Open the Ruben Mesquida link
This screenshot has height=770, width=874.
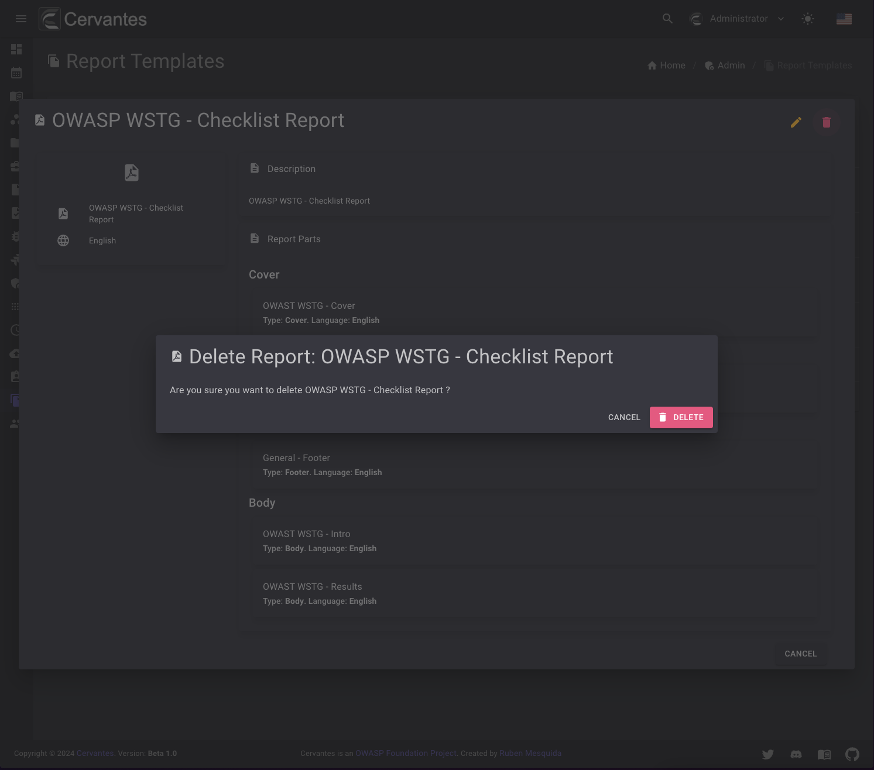point(530,754)
